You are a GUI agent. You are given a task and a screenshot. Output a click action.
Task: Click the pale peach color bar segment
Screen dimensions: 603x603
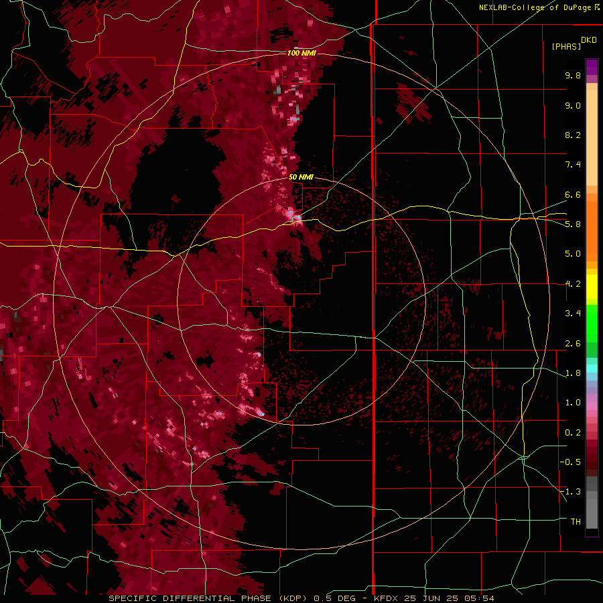[x=592, y=139]
